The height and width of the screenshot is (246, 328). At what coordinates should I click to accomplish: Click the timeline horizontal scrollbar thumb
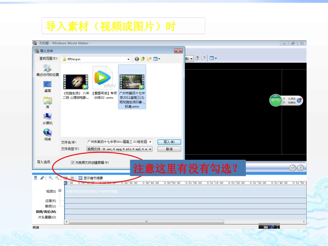[x=146, y=222]
